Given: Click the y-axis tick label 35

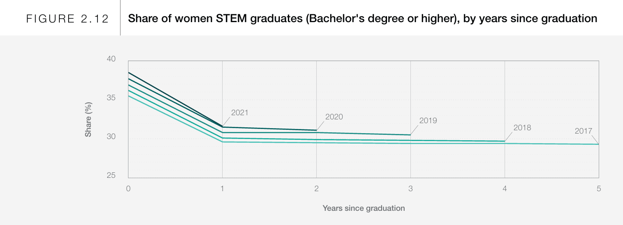Looking at the screenshot, I should click(111, 98).
